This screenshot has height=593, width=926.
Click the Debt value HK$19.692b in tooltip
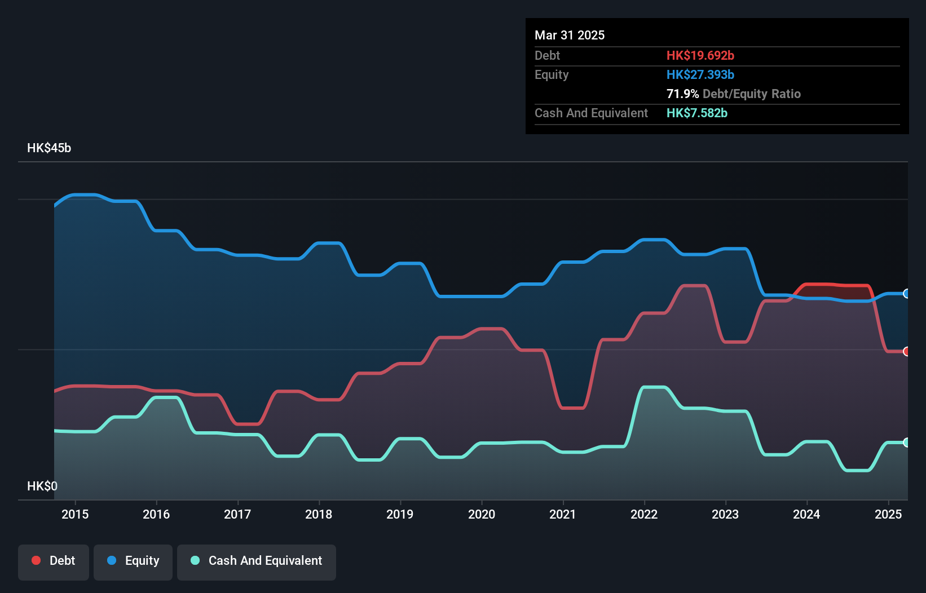(700, 55)
